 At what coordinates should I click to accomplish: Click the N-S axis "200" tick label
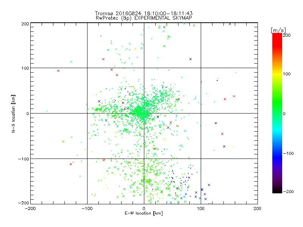[25, 24]
